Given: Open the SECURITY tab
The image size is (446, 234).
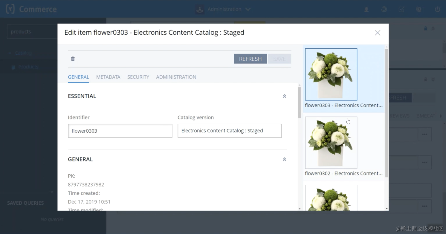Looking at the screenshot, I should (138, 77).
